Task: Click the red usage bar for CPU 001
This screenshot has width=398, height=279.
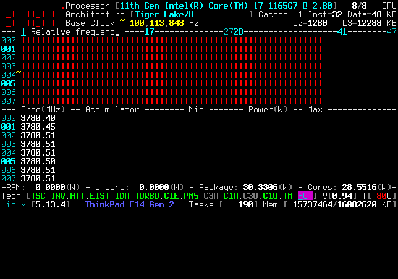Action: pyautogui.click(x=172, y=49)
